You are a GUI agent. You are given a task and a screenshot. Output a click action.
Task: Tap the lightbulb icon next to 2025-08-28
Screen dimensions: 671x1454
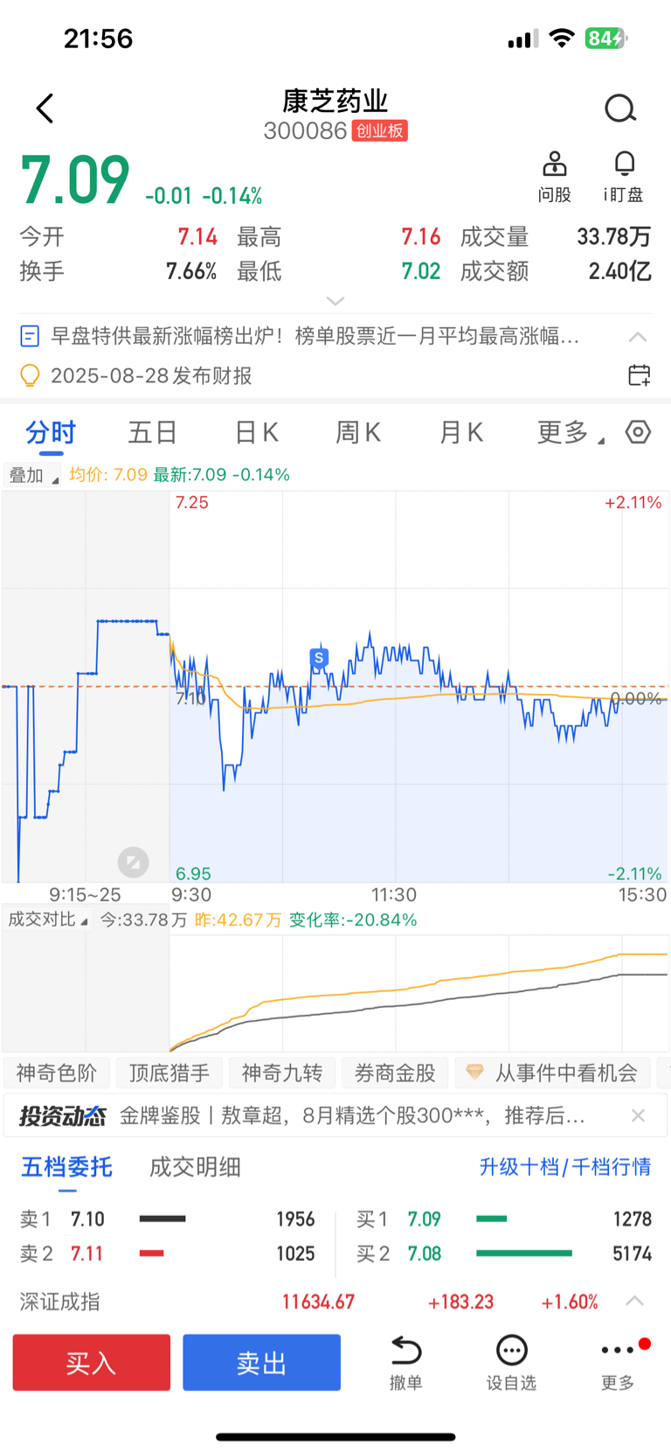click(x=30, y=375)
